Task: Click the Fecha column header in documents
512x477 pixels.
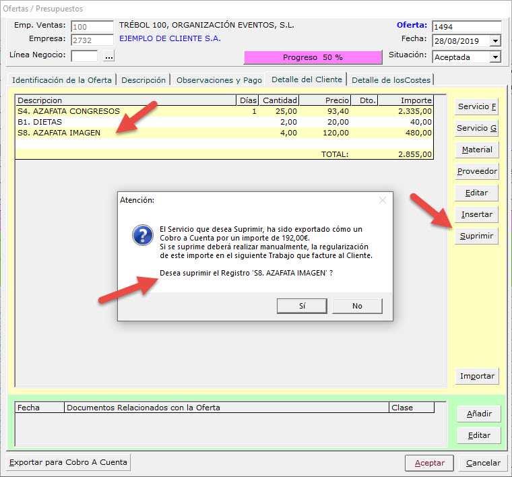Action: [x=40, y=408]
